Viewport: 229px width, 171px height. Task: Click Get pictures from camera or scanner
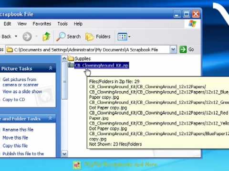21,82
